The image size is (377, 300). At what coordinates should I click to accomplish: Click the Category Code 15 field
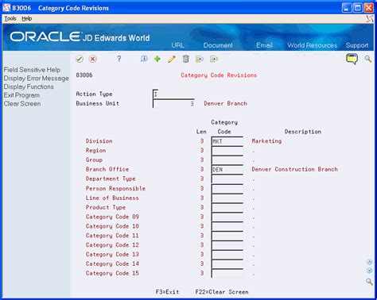tap(227, 273)
